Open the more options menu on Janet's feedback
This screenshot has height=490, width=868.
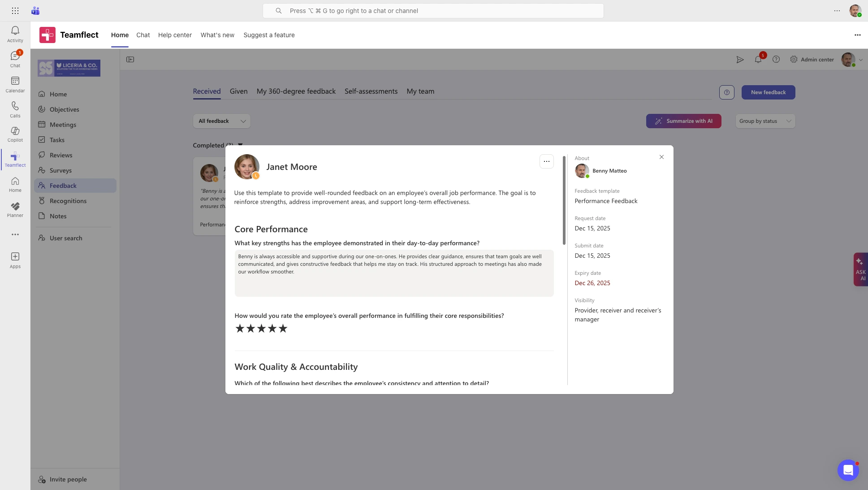(x=546, y=161)
